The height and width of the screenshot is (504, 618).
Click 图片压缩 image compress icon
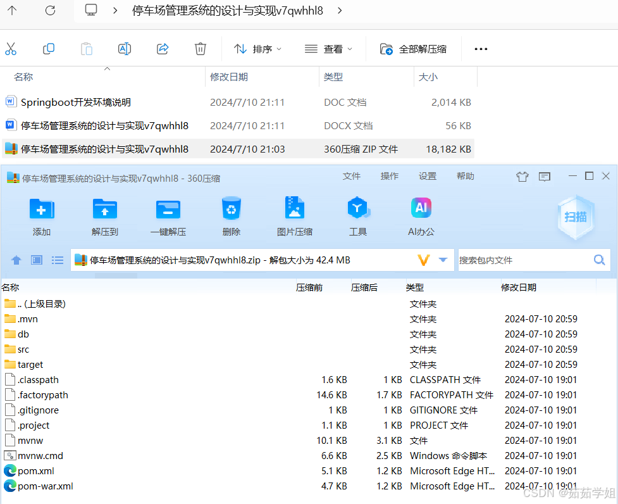(294, 217)
